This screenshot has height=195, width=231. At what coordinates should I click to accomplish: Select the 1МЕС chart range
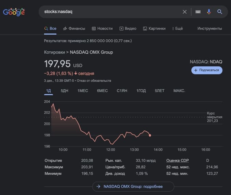(x=83, y=91)
